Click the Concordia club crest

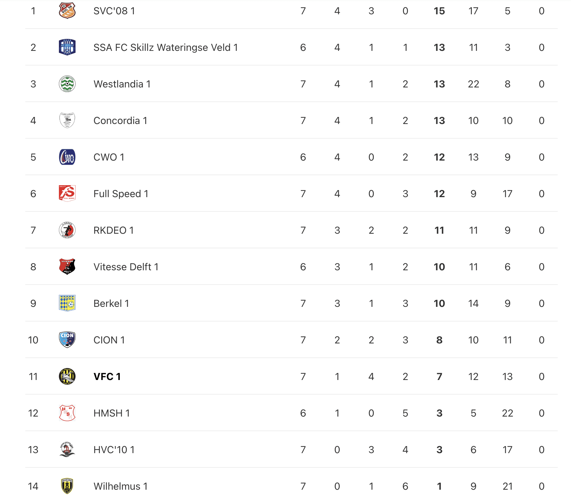click(67, 120)
